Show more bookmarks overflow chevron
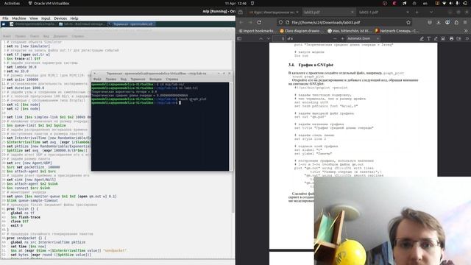Viewport: 471px width, 265px height. [x=466, y=31]
